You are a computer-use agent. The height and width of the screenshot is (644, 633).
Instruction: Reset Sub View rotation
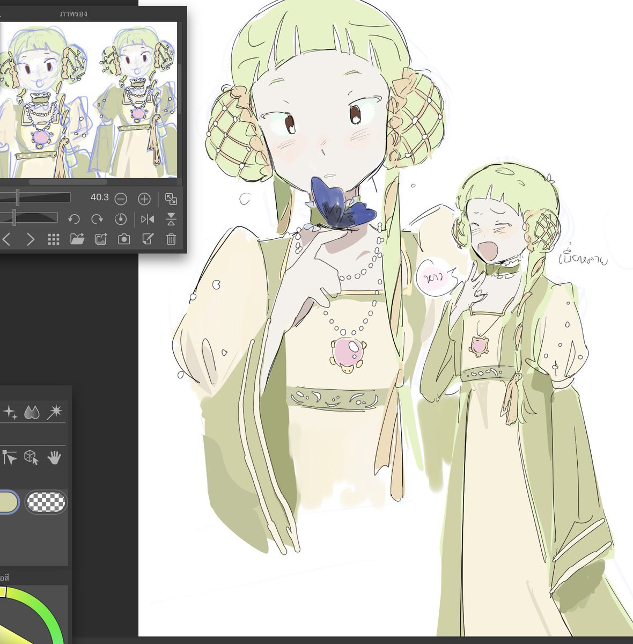121,219
